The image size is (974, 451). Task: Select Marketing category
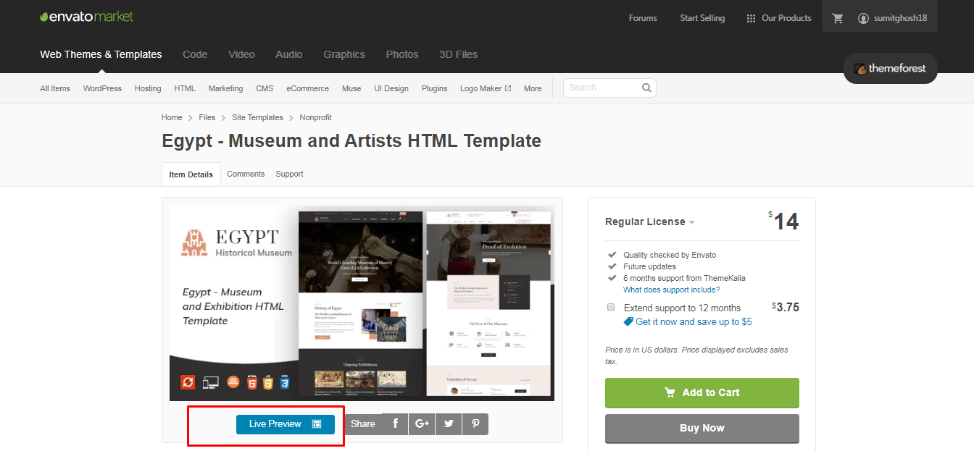(226, 88)
